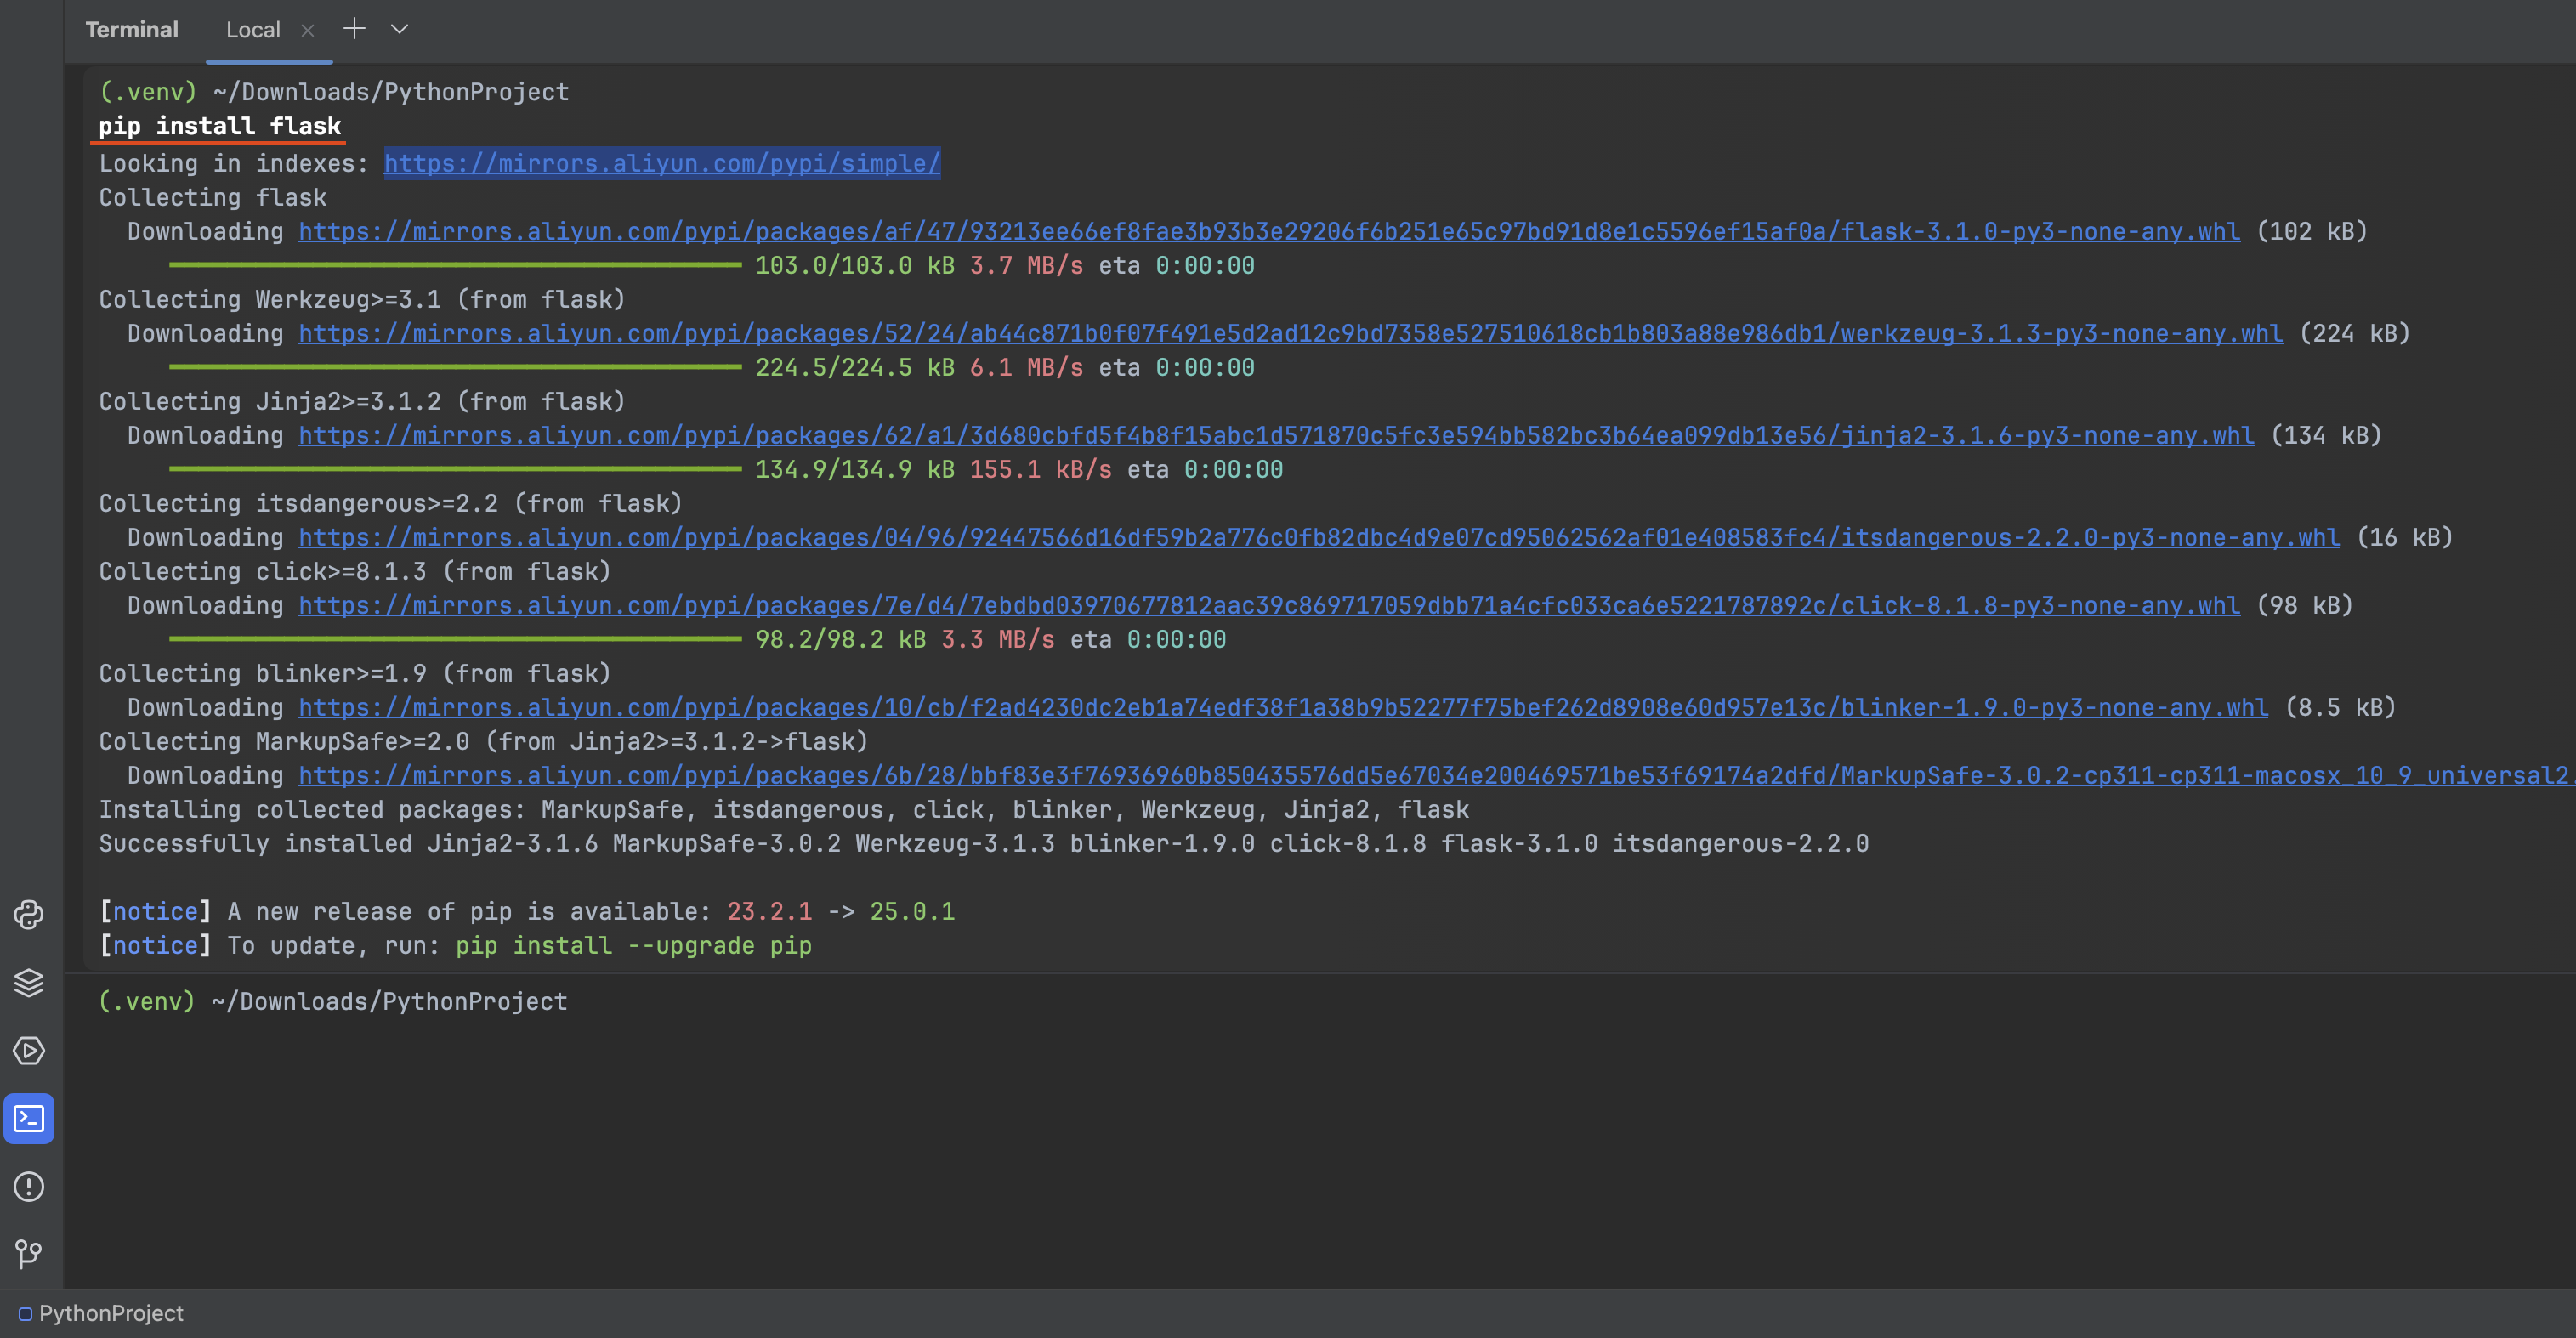Expand the terminal session options chevron
Screen dimensions: 2576x1338
pyautogui.click(x=399, y=29)
